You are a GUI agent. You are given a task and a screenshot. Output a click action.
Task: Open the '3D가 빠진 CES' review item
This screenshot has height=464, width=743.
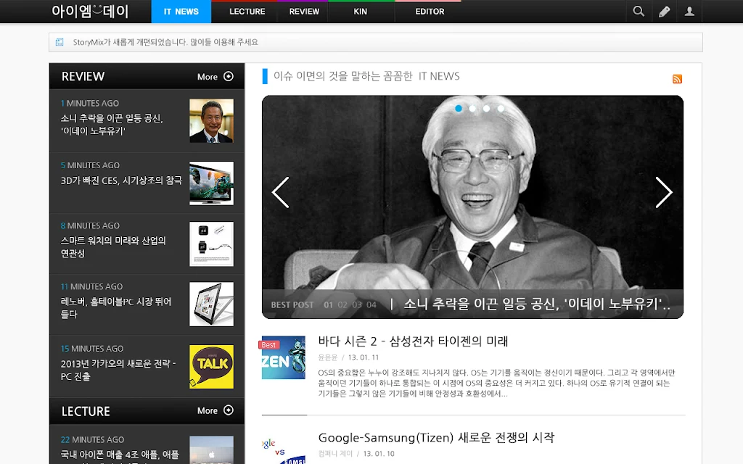click(x=121, y=181)
